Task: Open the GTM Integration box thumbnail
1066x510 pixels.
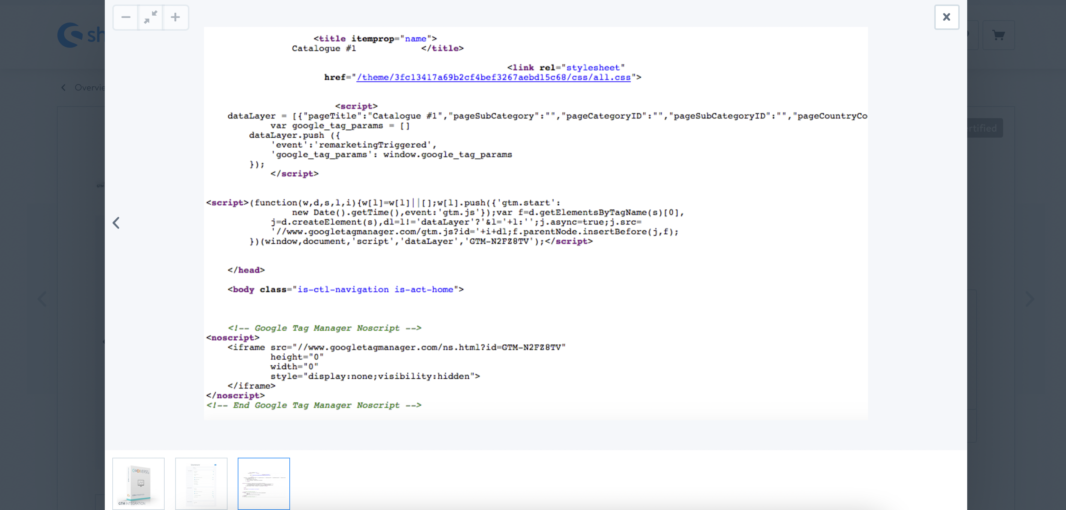Action: 138,483
